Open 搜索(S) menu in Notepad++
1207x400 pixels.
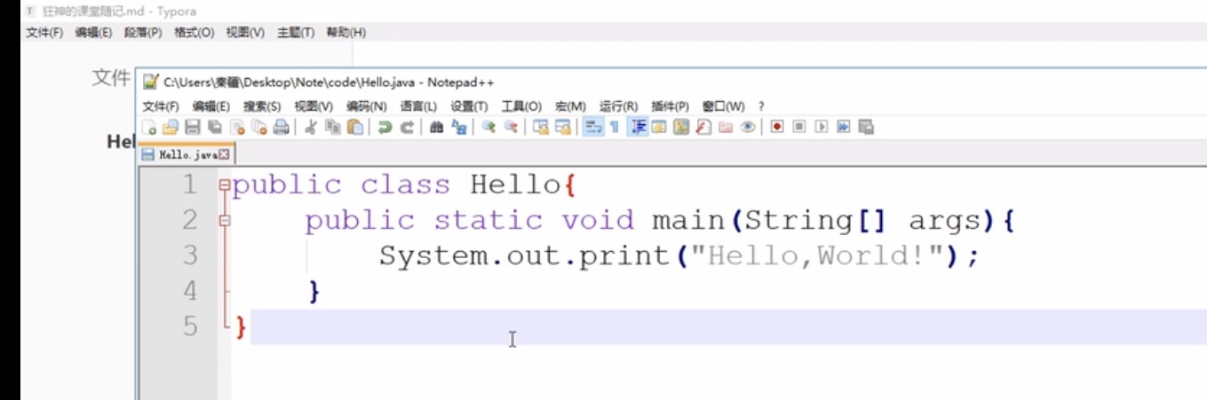[262, 106]
